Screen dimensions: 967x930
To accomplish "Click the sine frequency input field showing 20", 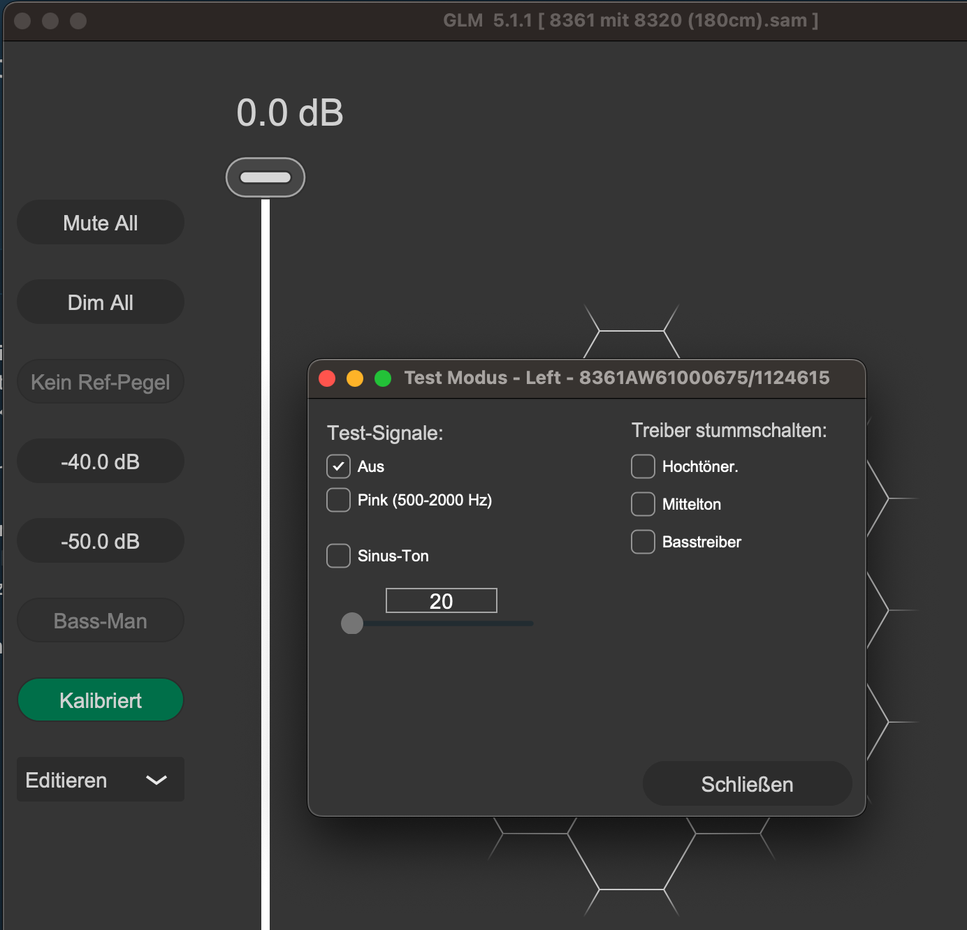I will (x=441, y=600).
